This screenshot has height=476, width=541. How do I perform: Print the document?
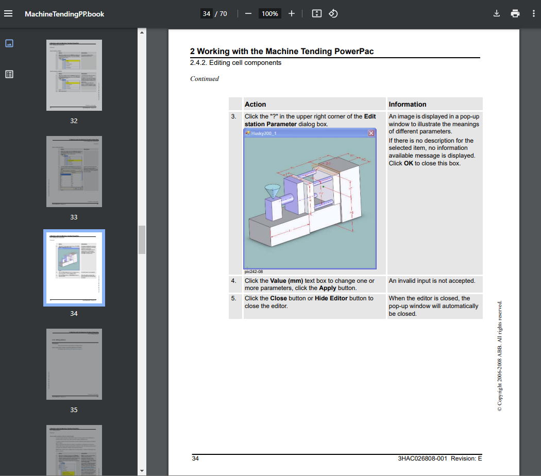click(x=515, y=13)
